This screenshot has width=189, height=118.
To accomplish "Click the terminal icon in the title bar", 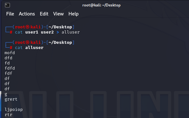I will [x=7, y=5].
